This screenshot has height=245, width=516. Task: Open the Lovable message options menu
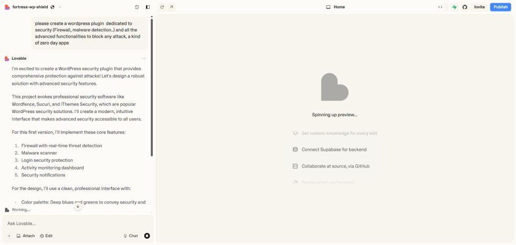click(144, 59)
